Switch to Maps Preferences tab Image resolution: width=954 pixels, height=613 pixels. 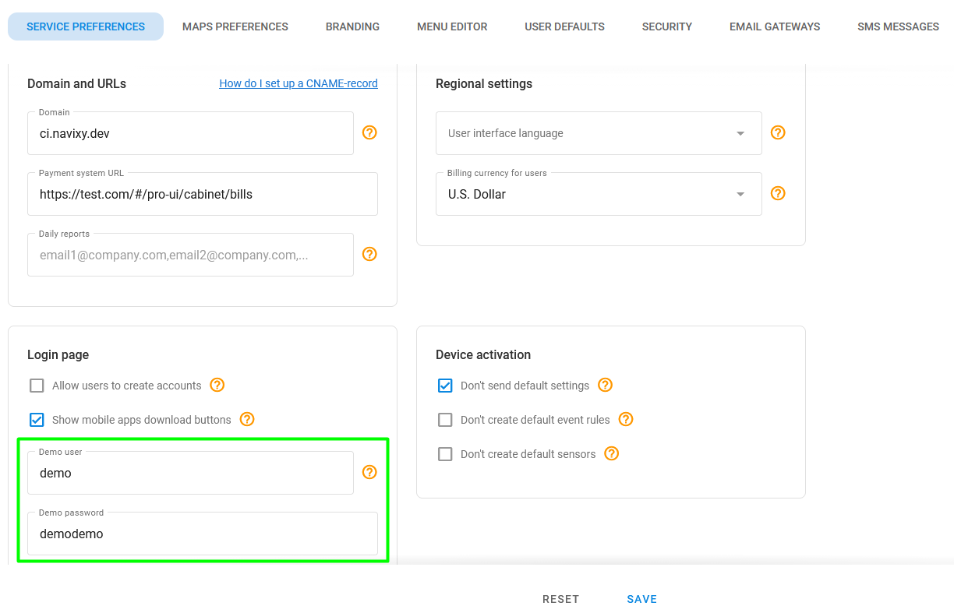click(x=235, y=26)
